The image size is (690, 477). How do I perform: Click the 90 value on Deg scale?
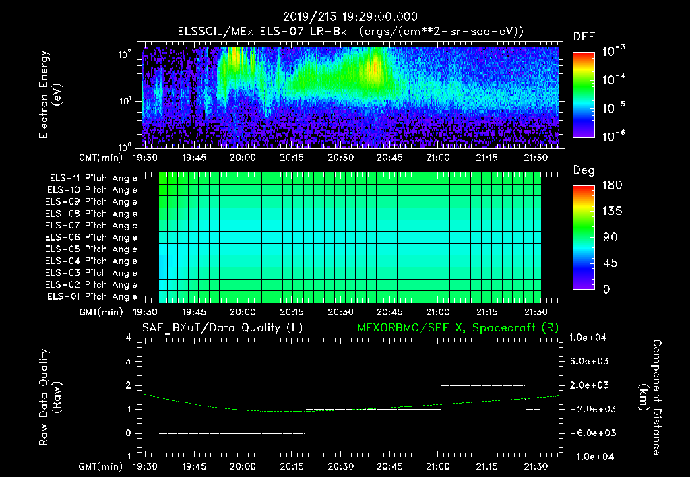tap(610, 237)
